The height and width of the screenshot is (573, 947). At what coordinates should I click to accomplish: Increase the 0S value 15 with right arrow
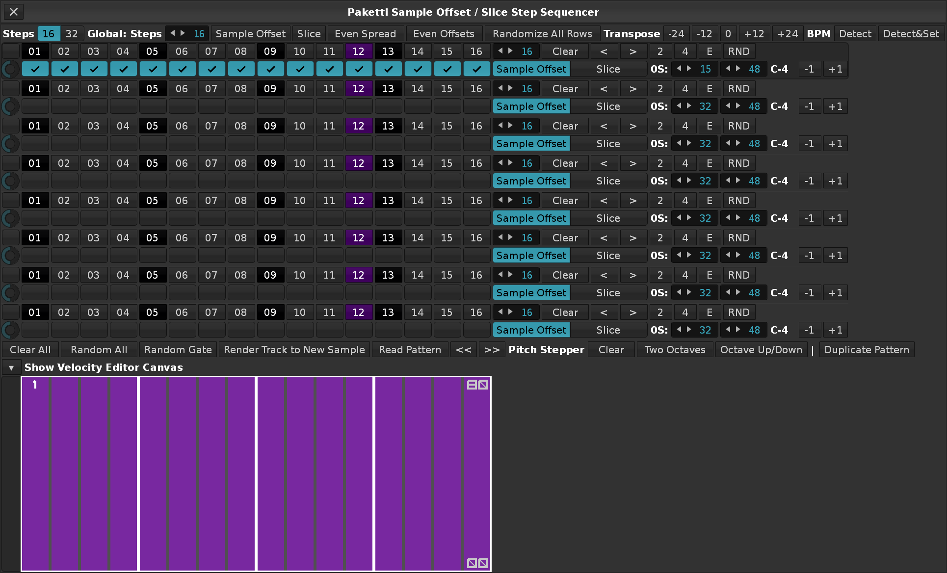coord(689,69)
